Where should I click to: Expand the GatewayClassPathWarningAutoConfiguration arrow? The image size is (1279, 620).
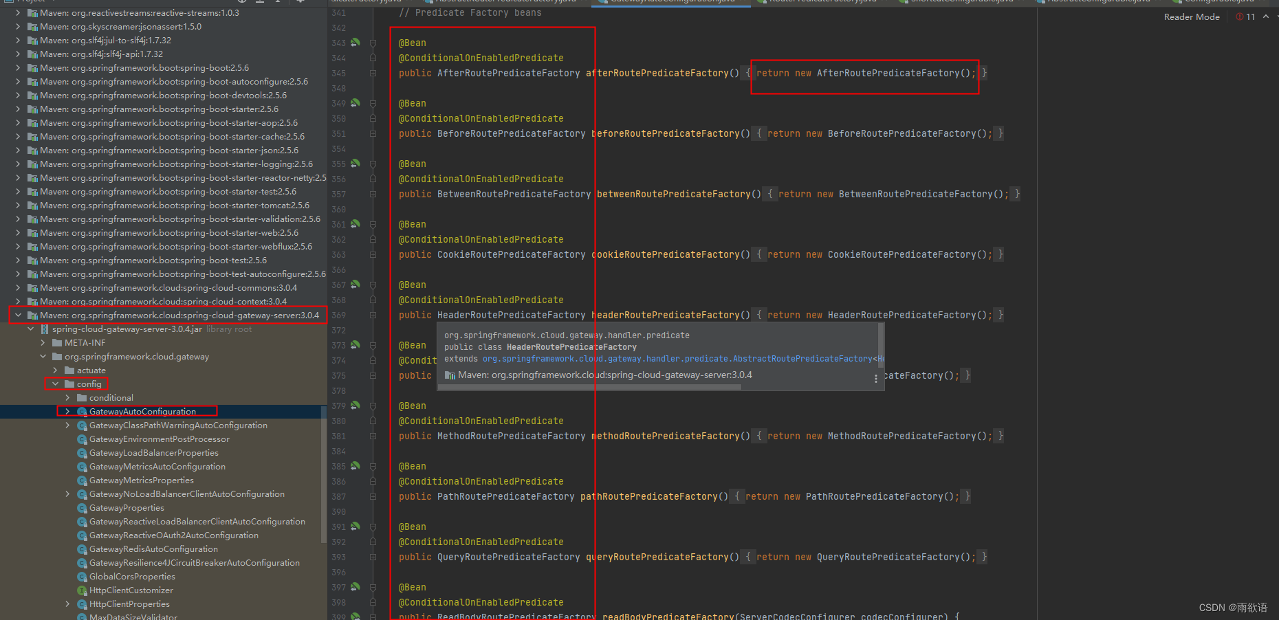point(67,425)
